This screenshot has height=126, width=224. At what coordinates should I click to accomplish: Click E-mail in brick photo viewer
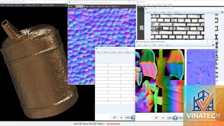(x=163, y=12)
